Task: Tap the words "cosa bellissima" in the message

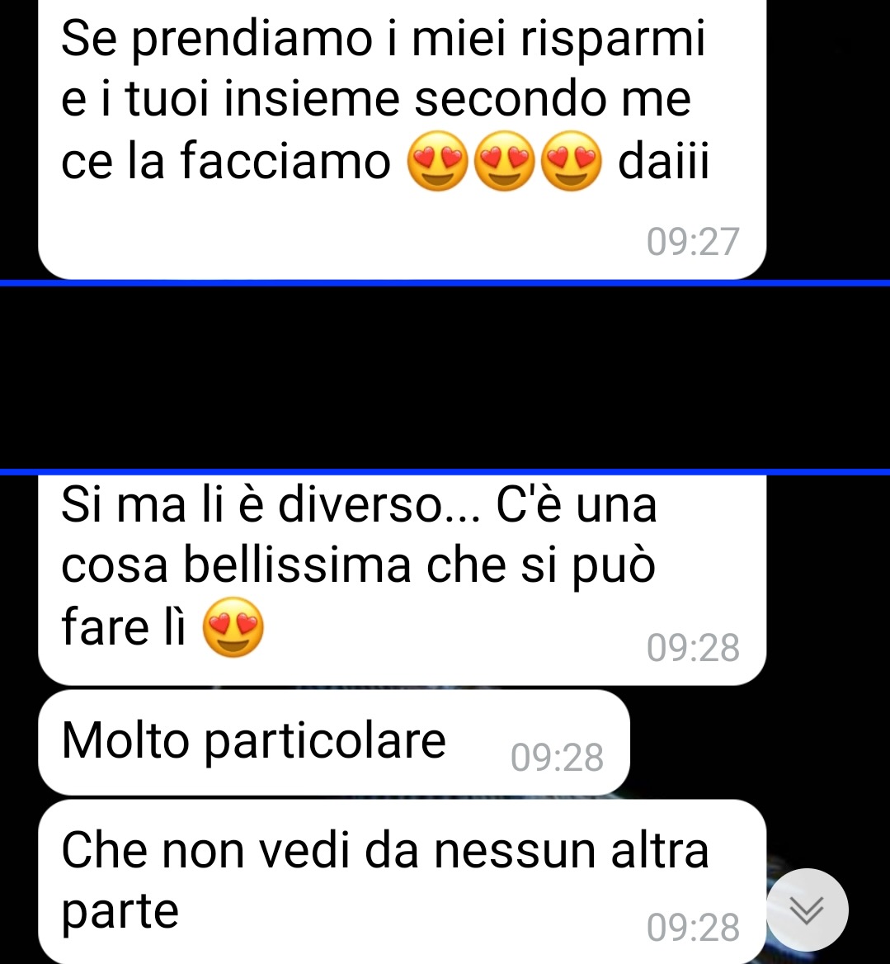Action: pos(236,565)
